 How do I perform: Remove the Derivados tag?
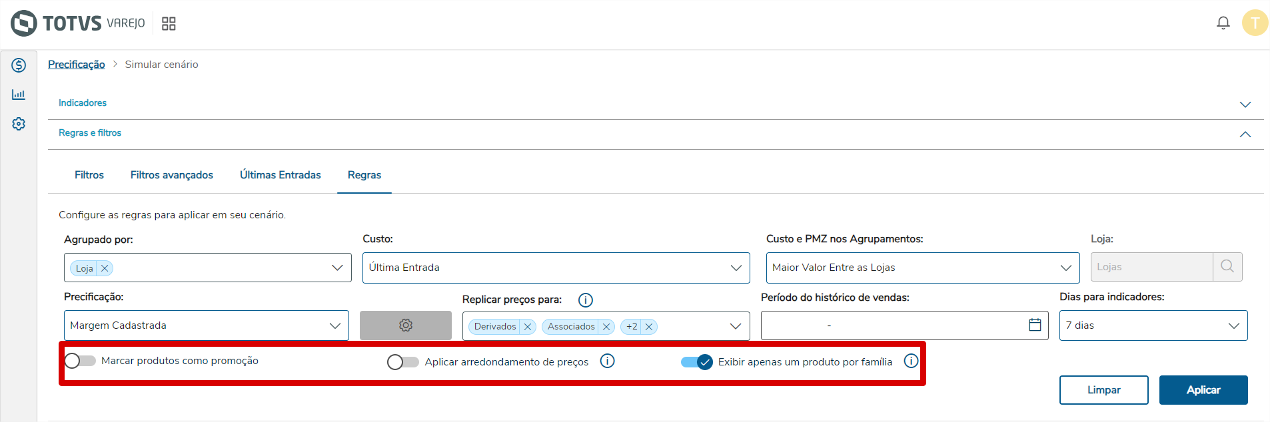coord(528,327)
